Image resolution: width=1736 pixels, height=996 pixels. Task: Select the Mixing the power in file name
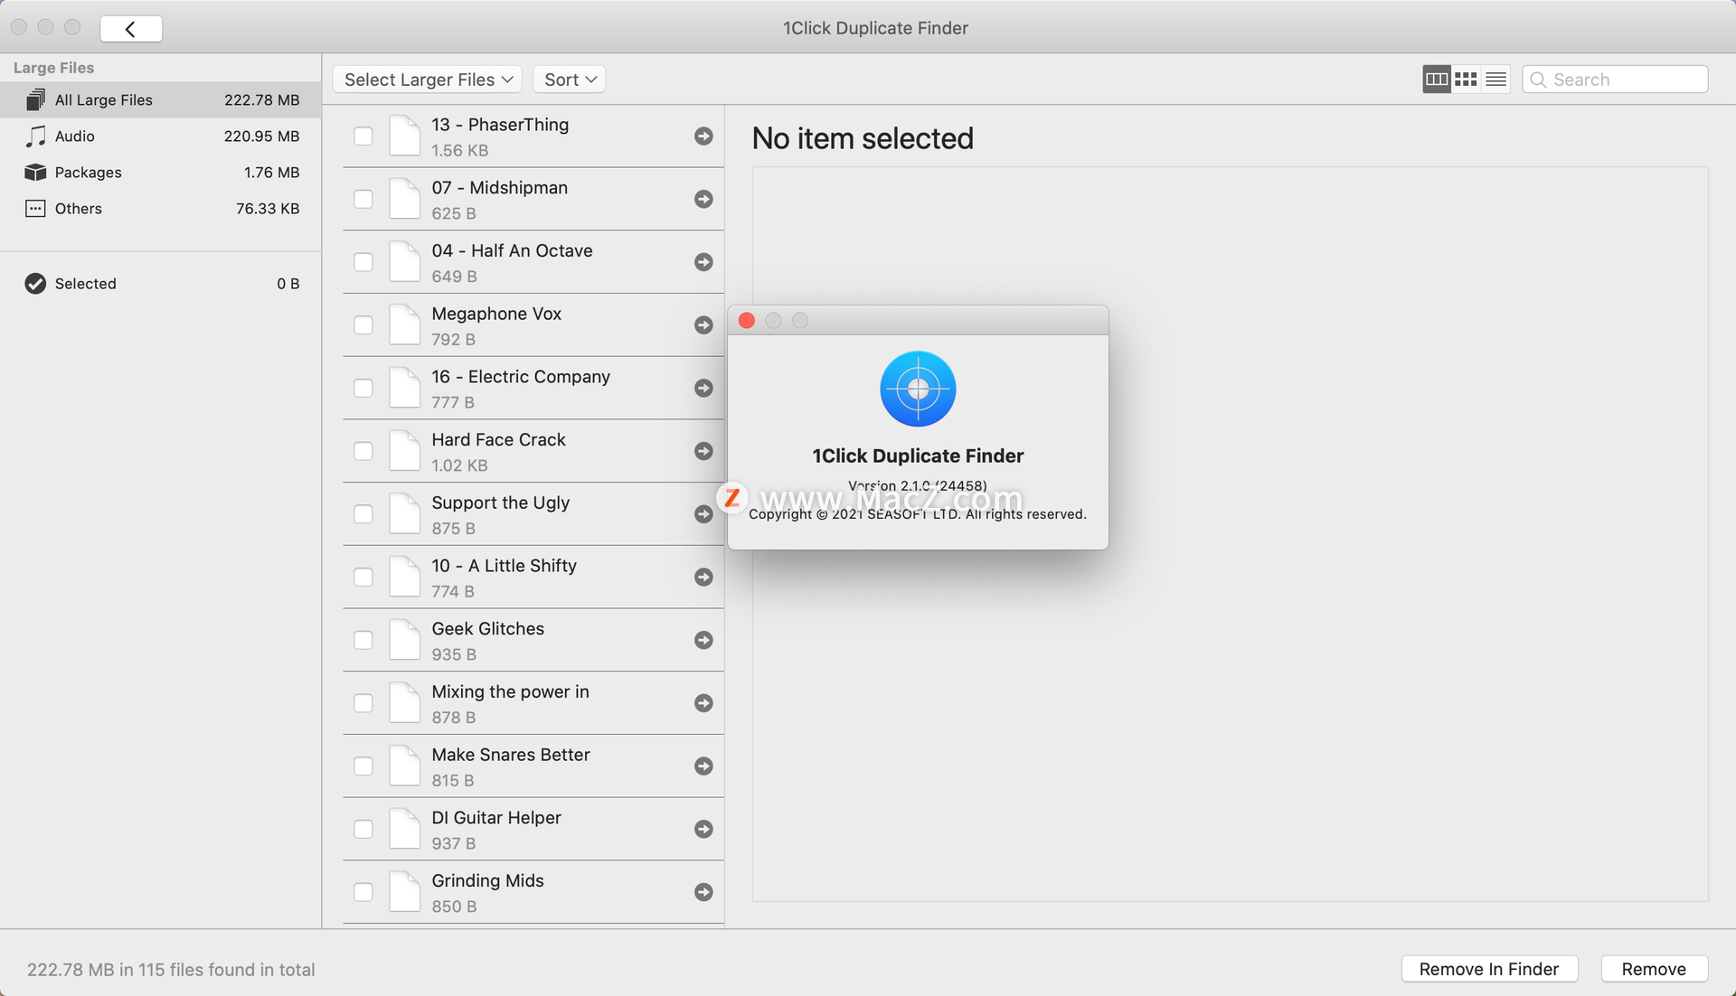(510, 691)
